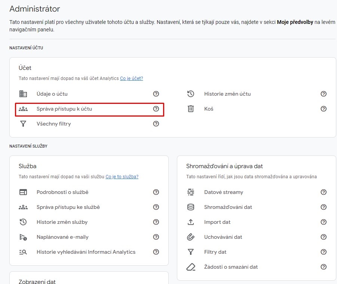The width and height of the screenshot is (337, 284).
Task: Select Historie změn služby
Action: click(x=62, y=222)
